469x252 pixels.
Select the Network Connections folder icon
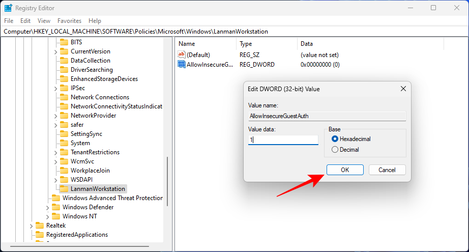[64, 97]
